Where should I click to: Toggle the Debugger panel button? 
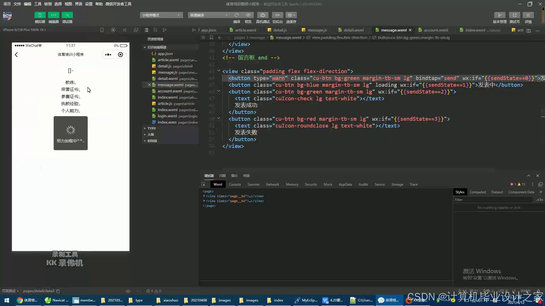pyautogui.click(x=67, y=15)
